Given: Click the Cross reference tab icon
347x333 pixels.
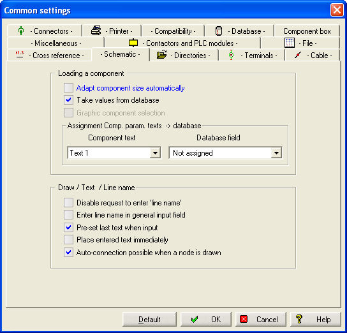Looking at the screenshot, I should pyautogui.click(x=20, y=54).
